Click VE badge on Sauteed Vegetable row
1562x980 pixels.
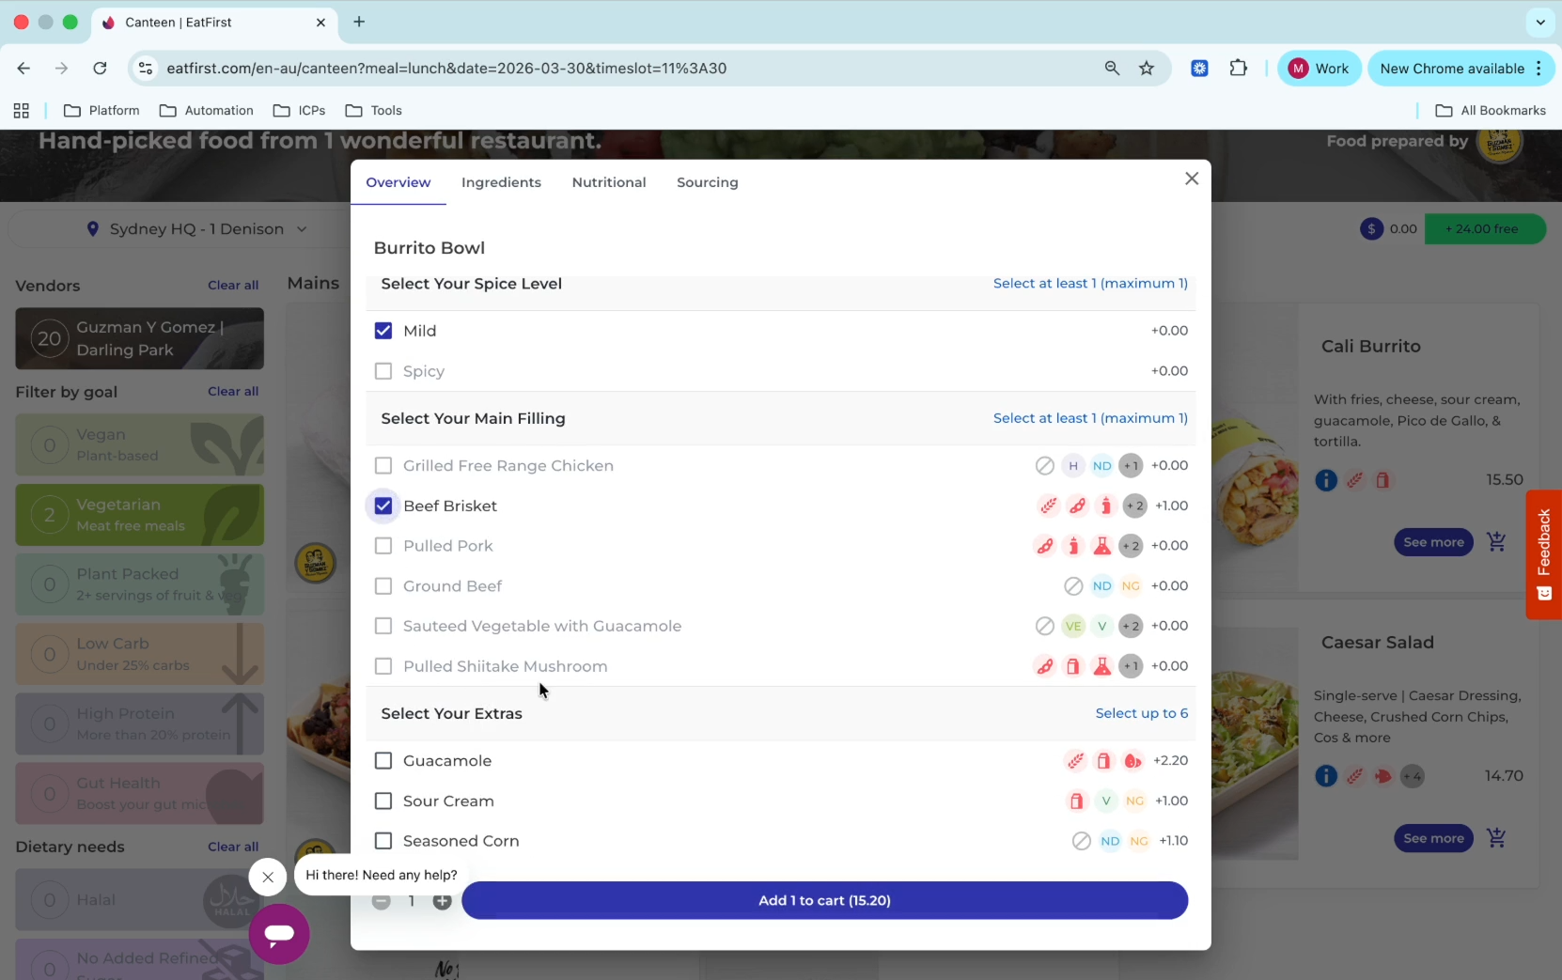click(x=1073, y=626)
